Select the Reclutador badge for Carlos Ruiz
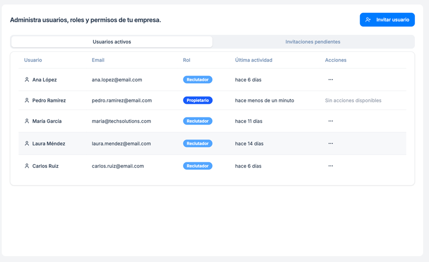Viewport: 429px width, 262px height. click(198, 166)
